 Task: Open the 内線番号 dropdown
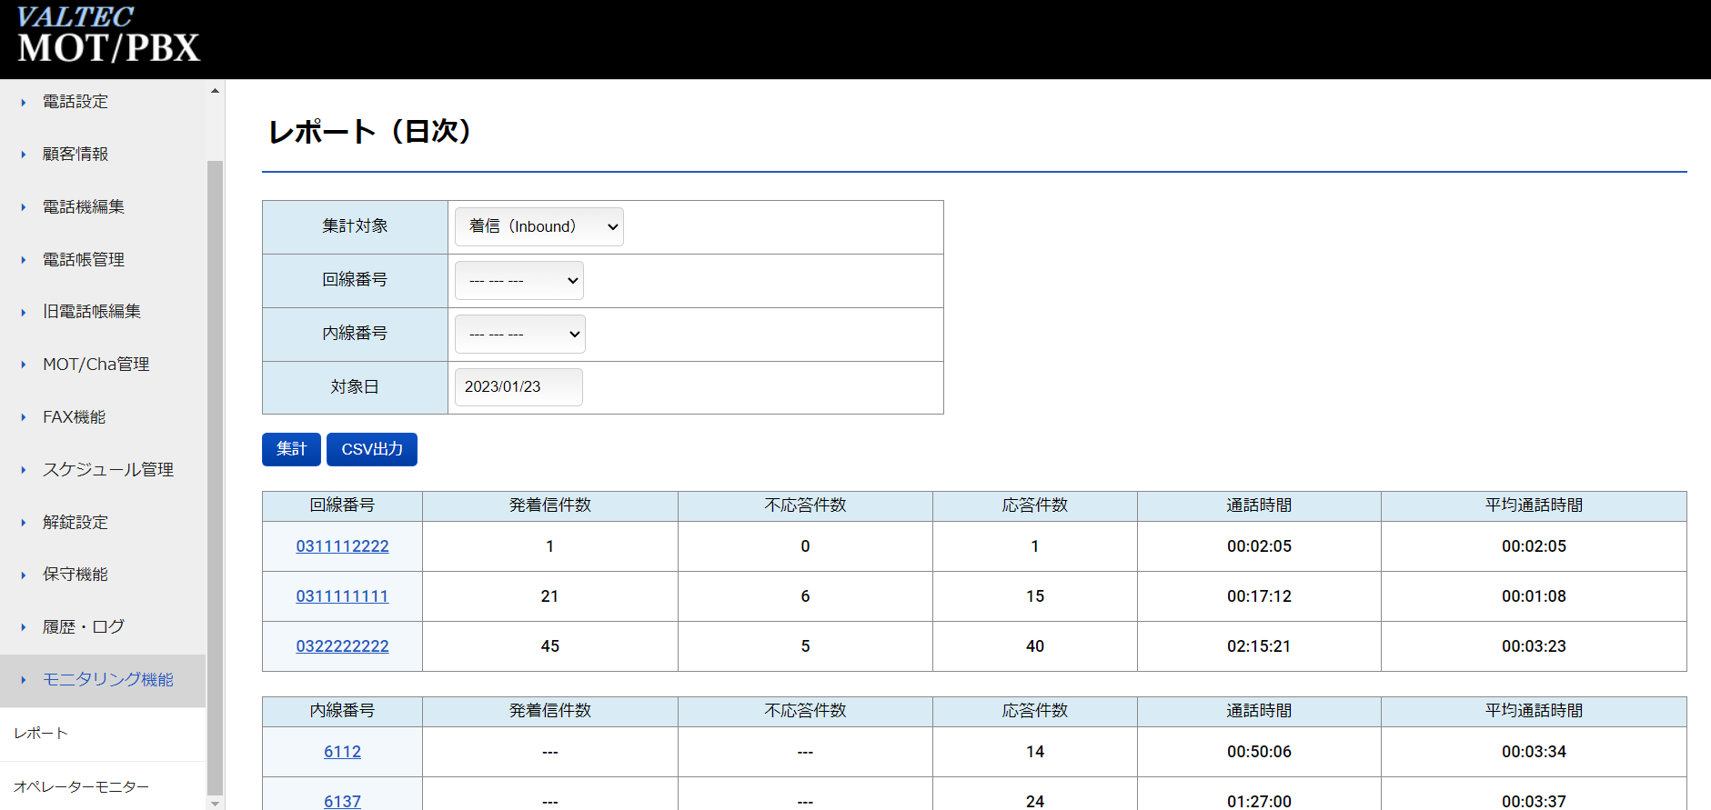point(519,335)
